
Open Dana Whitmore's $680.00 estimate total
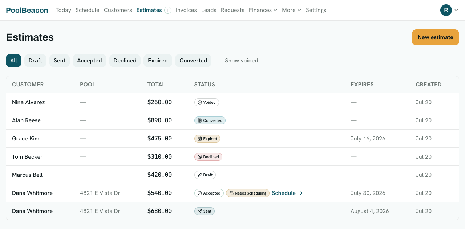(x=159, y=211)
